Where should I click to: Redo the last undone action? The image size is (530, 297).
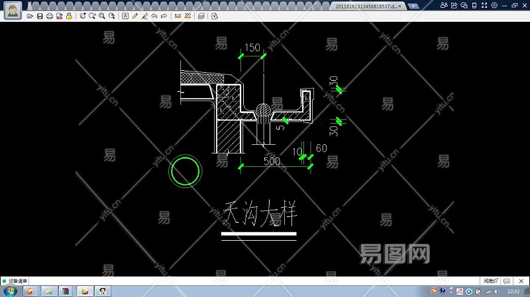[164, 16]
